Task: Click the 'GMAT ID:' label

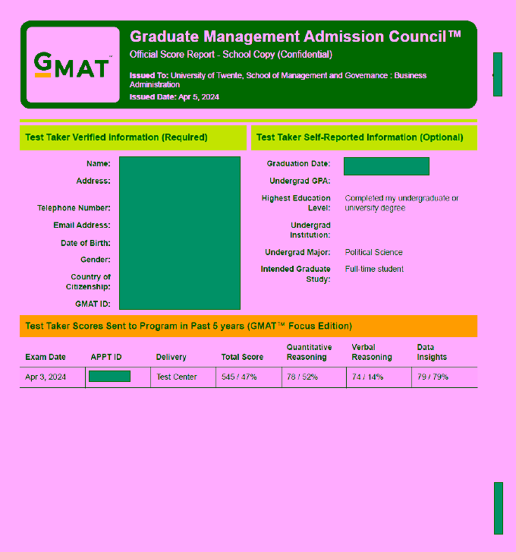Action: click(93, 304)
